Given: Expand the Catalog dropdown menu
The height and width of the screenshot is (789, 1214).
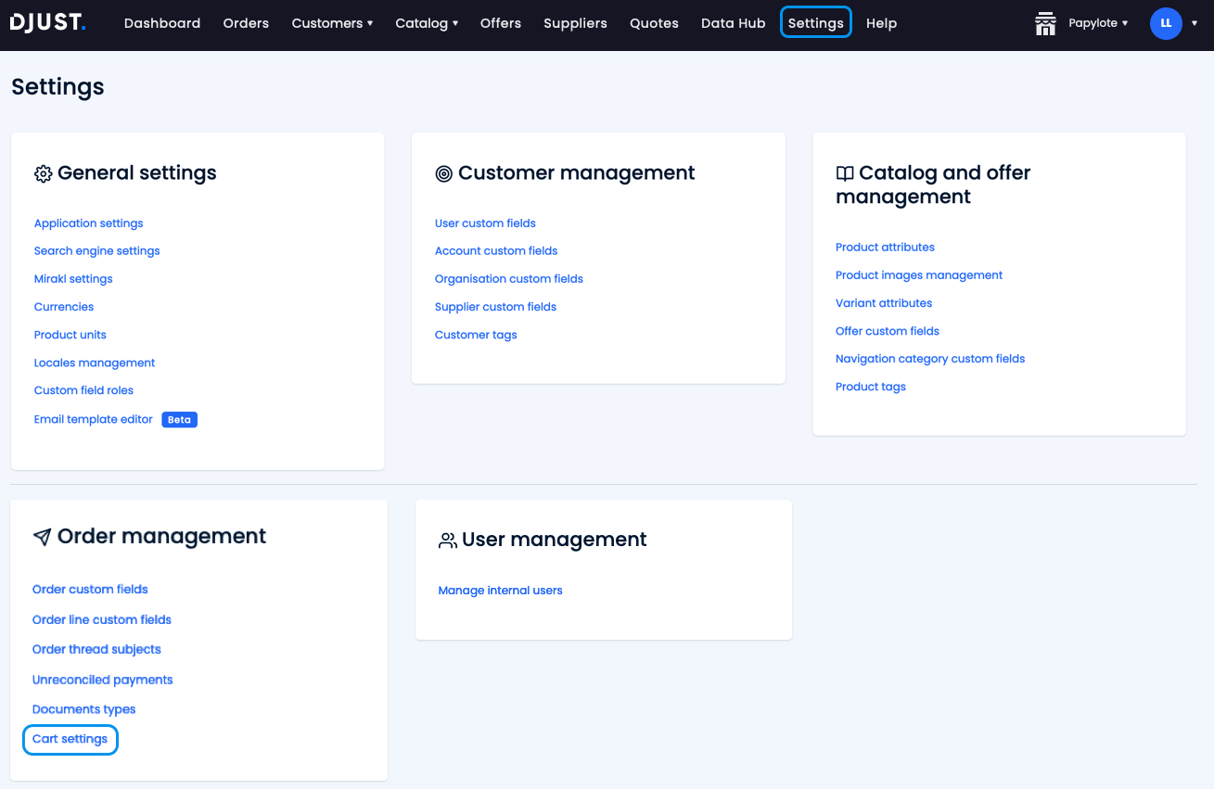Looking at the screenshot, I should [x=427, y=23].
